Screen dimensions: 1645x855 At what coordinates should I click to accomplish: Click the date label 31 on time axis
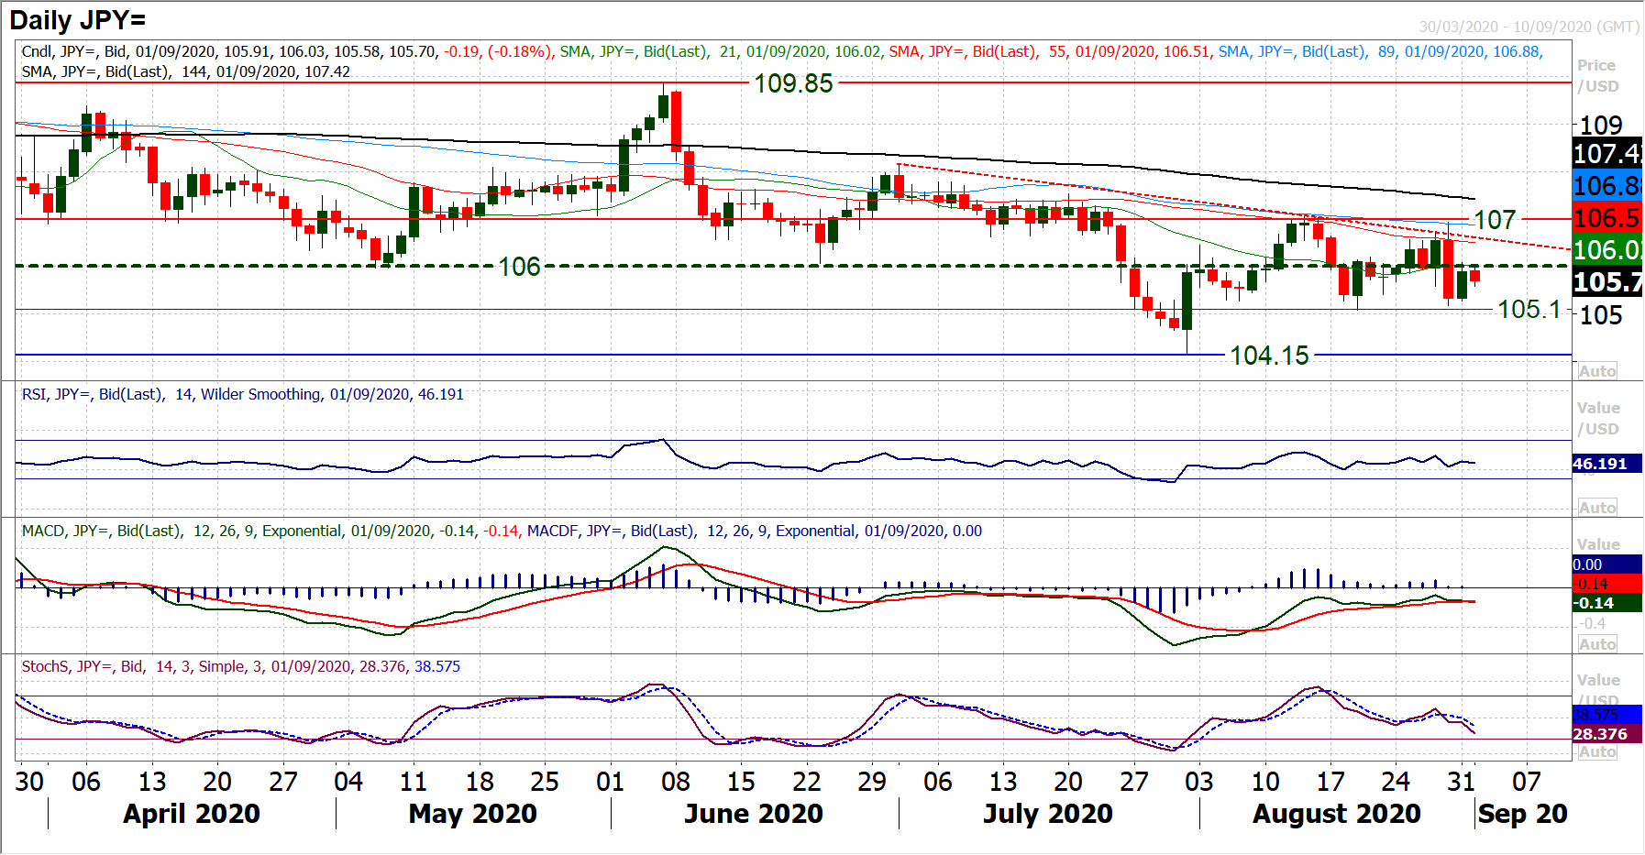point(1462,782)
